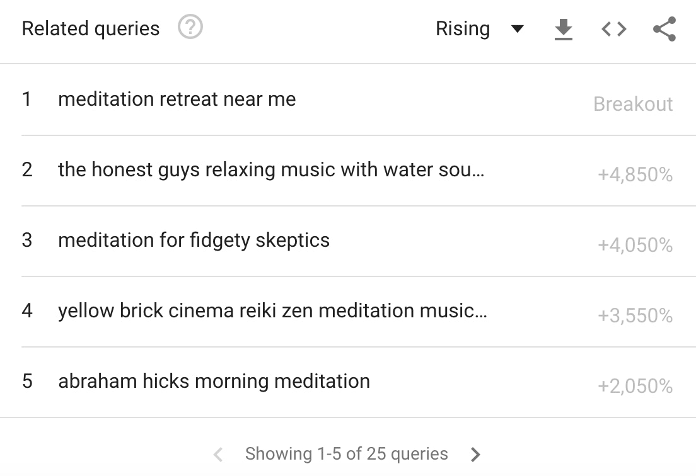The height and width of the screenshot is (476, 696).
Task: Click the +4,850% percentage value
Action: pos(637,174)
